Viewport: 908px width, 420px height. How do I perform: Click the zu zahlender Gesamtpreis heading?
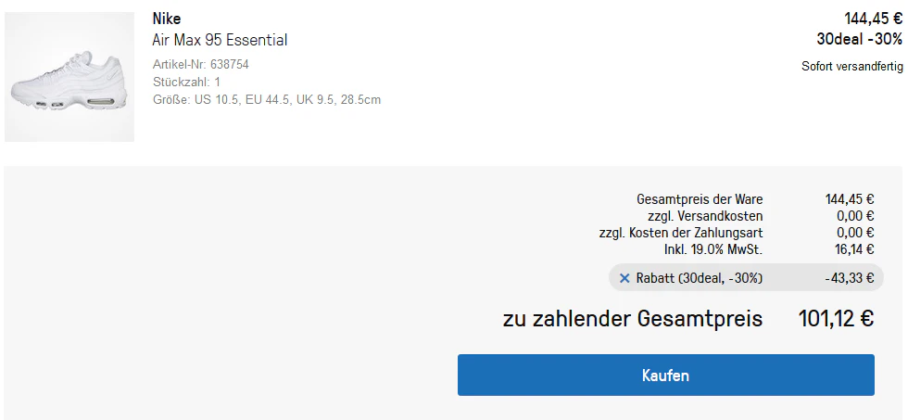(x=633, y=319)
